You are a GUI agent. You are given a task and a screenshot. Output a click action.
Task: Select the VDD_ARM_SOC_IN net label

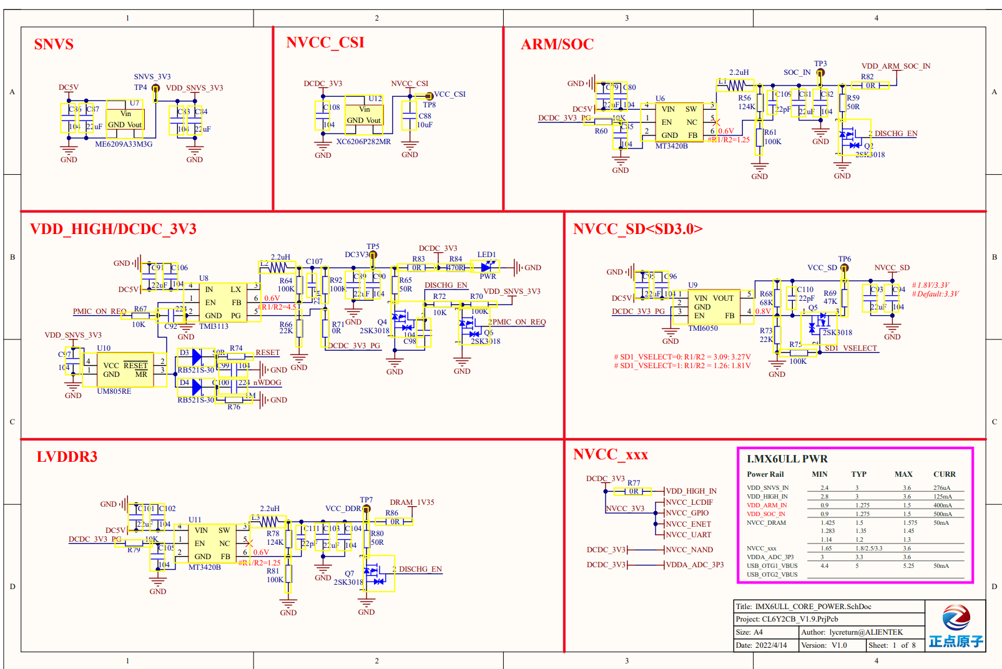pos(896,66)
